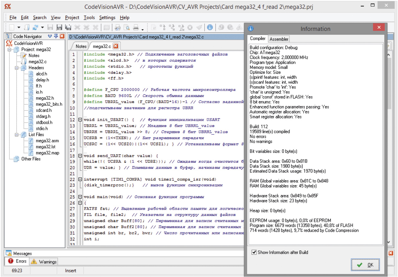Screen dimensions: 398x277
Task: Open the Tools menu
Action: (89, 17)
